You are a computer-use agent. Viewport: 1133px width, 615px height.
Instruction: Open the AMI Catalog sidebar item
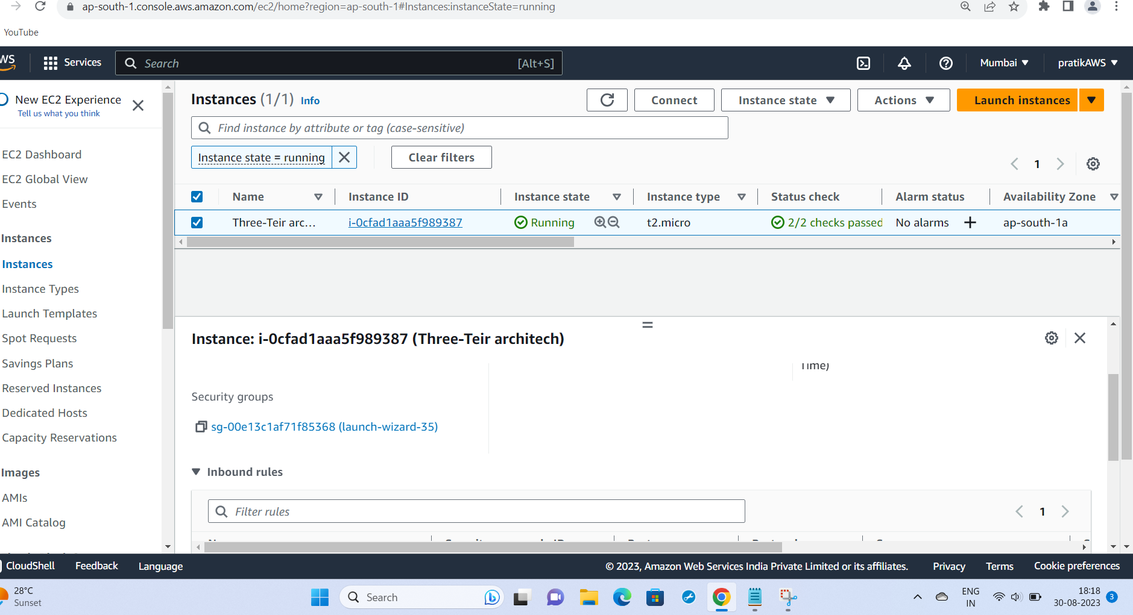[x=34, y=522]
